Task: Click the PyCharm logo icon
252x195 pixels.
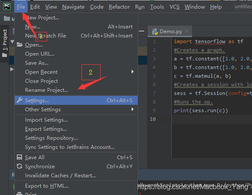Action: click(7, 7)
